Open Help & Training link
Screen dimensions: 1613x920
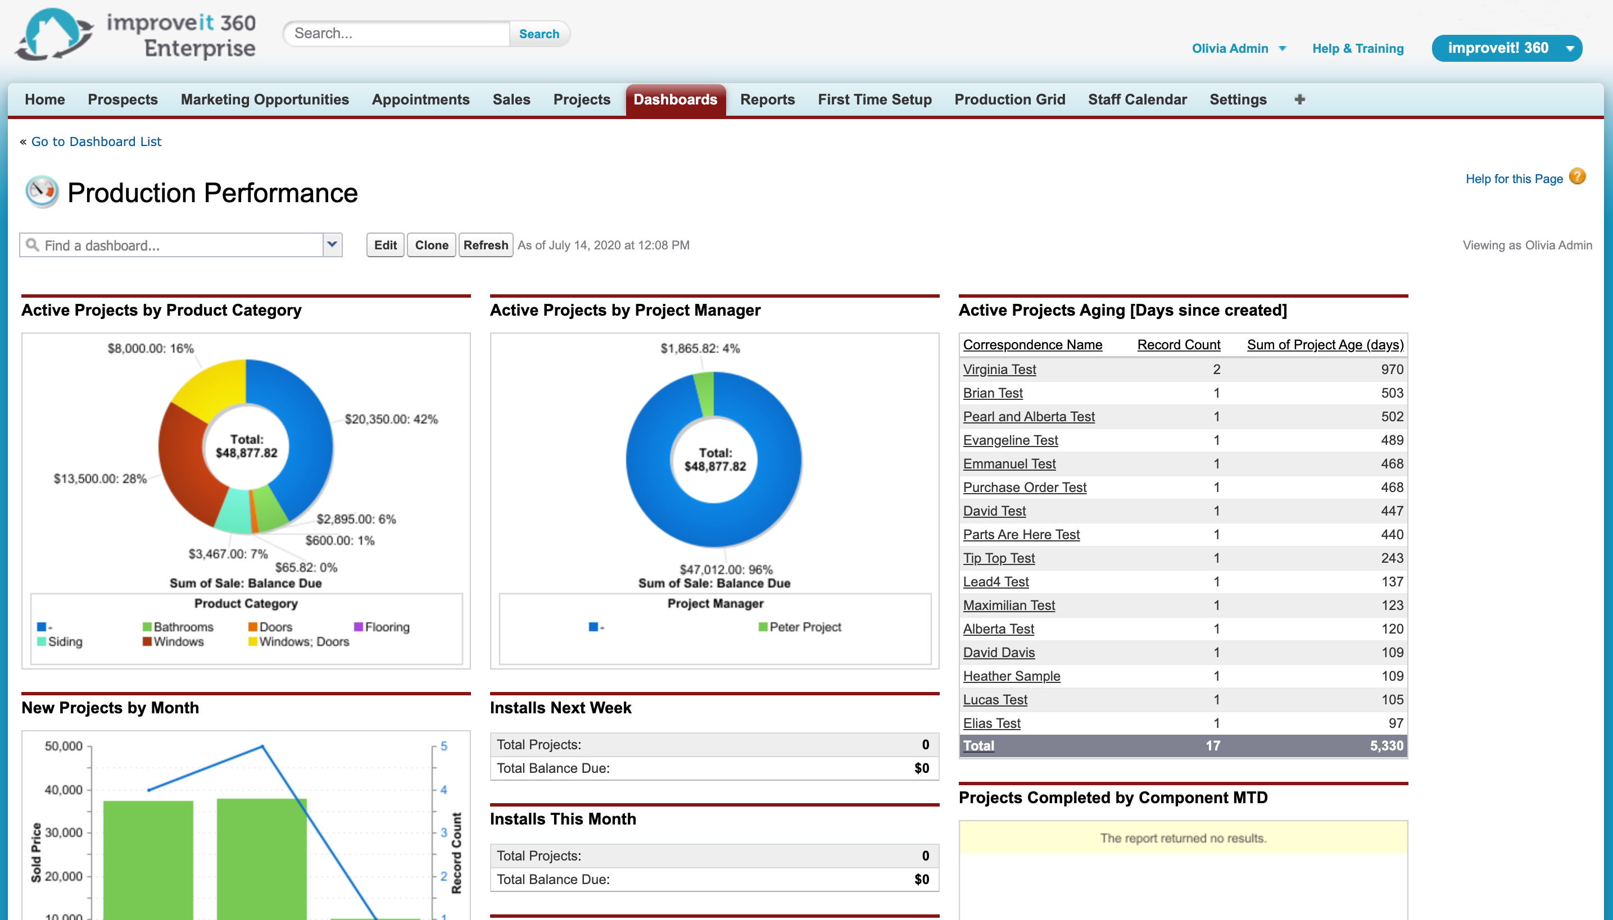click(1357, 49)
